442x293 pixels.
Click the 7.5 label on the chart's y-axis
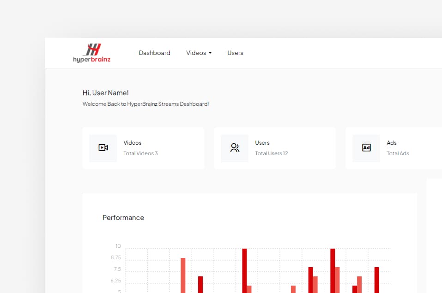[116, 269]
